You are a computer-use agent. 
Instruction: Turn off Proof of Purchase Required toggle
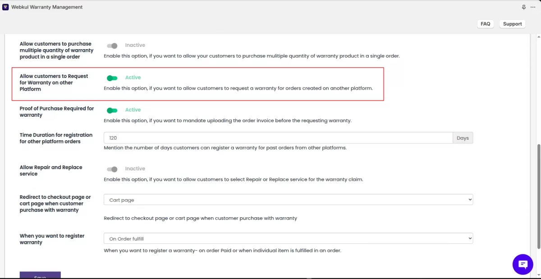pos(112,110)
